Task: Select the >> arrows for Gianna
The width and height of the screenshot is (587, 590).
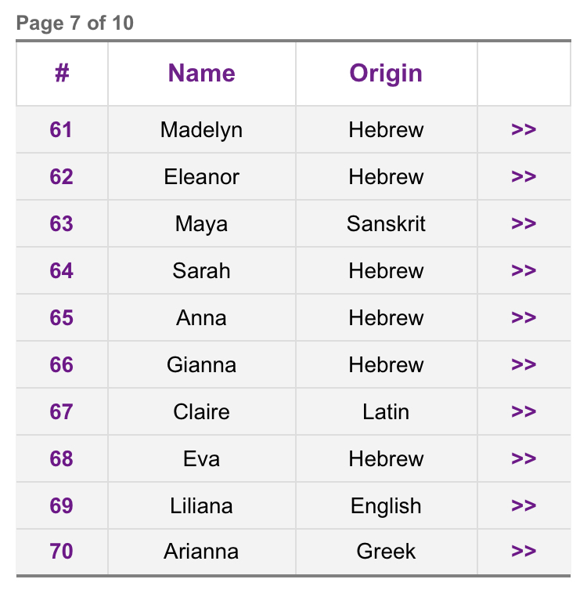Action: (x=524, y=365)
